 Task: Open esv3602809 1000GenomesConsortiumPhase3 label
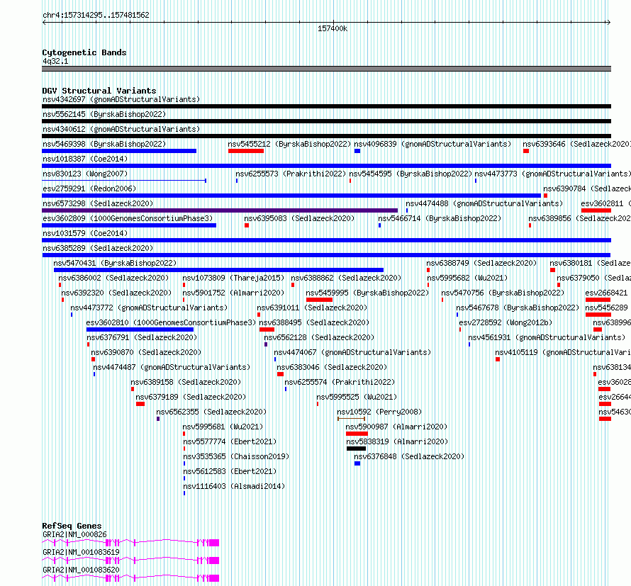coord(128,218)
